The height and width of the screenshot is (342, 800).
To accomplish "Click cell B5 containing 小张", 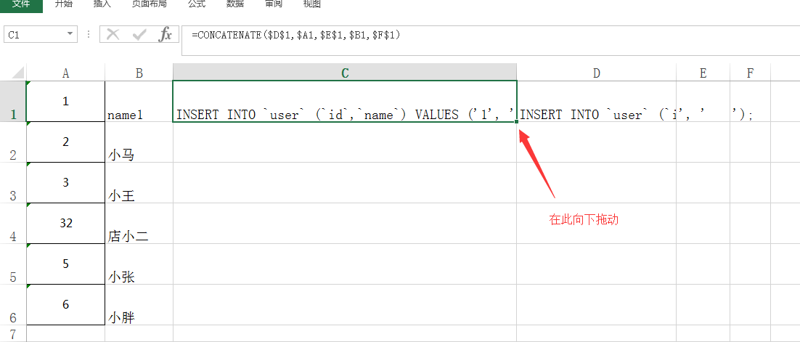I will pyautogui.click(x=139, y=264).
